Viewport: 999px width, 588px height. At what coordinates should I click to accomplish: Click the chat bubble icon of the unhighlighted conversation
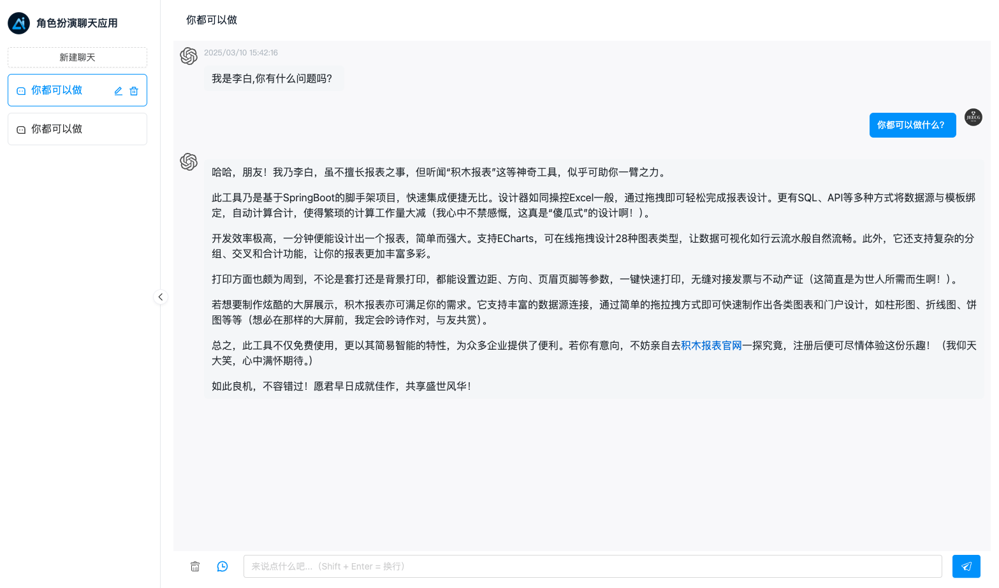pyautogui.click(x=21, y=130)
